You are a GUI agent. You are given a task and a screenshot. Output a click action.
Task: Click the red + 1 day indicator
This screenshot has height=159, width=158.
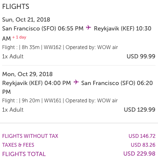point(19,37)
